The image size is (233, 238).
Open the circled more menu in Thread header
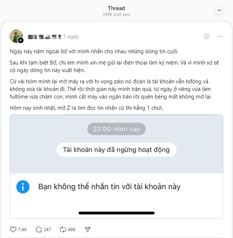tap(219, 11)
